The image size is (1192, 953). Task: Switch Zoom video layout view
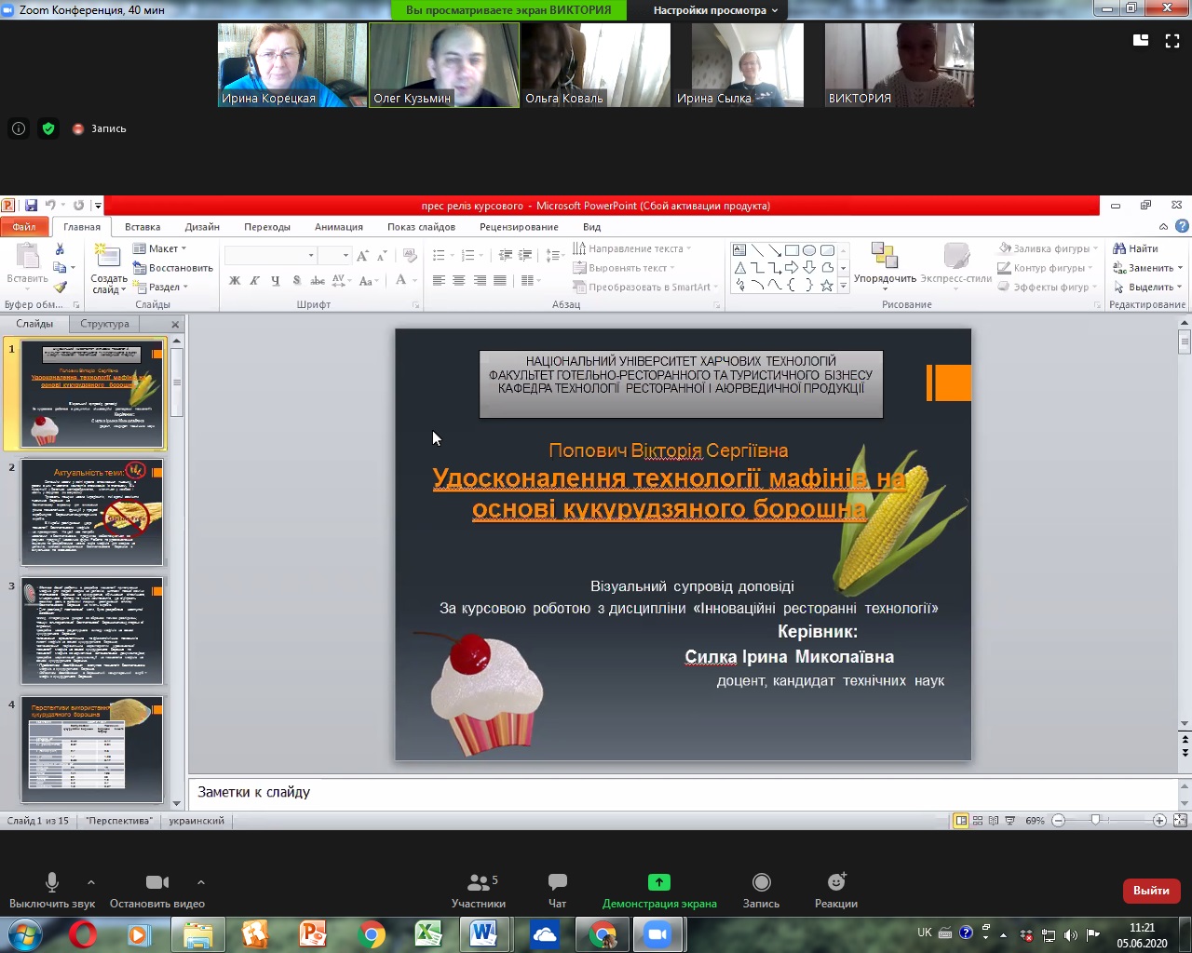click(x=1141, y=40)
